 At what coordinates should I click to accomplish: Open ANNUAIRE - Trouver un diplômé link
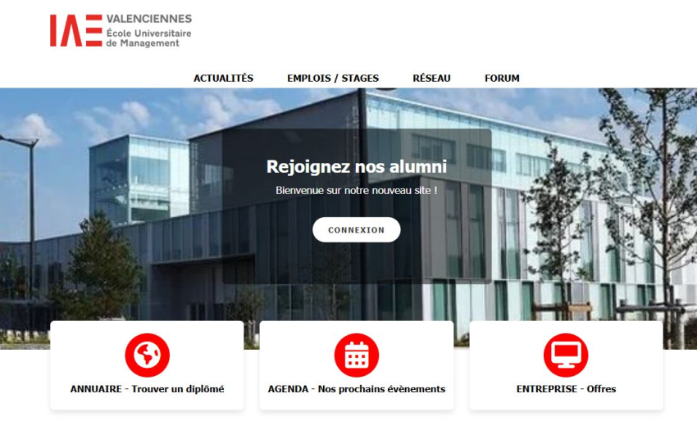(147, 389)
